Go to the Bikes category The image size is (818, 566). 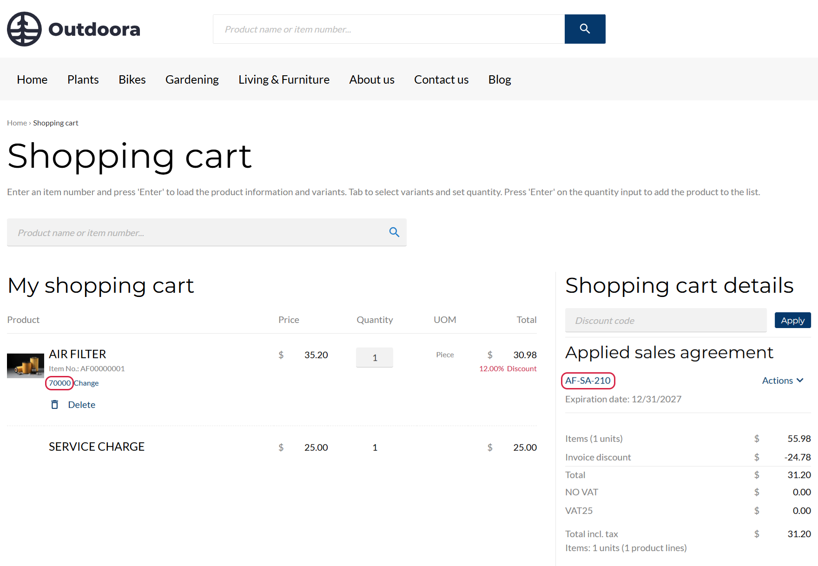[x=132, y=79]
